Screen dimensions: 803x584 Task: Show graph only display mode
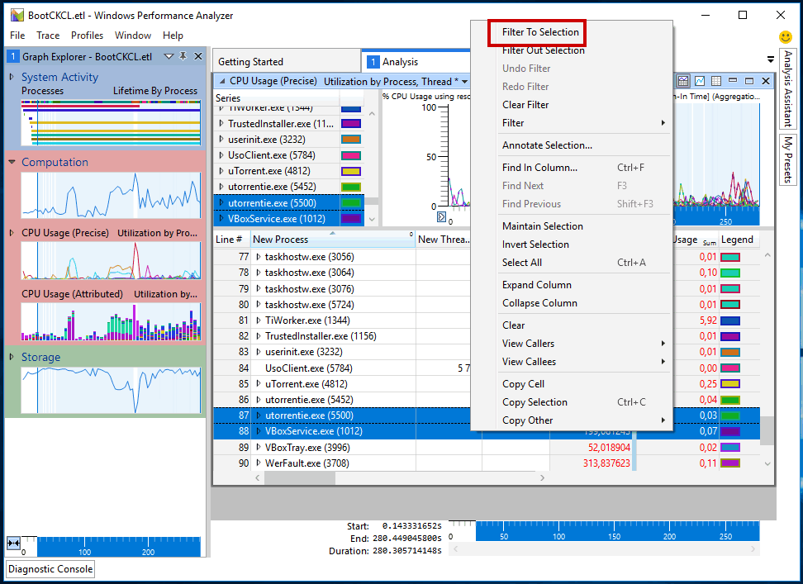click(700, 81)
